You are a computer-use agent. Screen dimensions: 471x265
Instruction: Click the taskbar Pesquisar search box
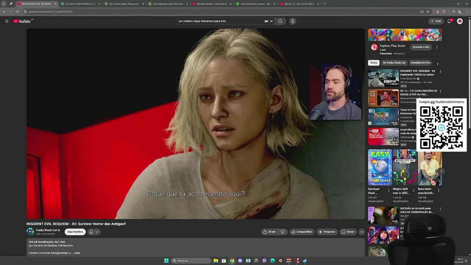[191, 261]
